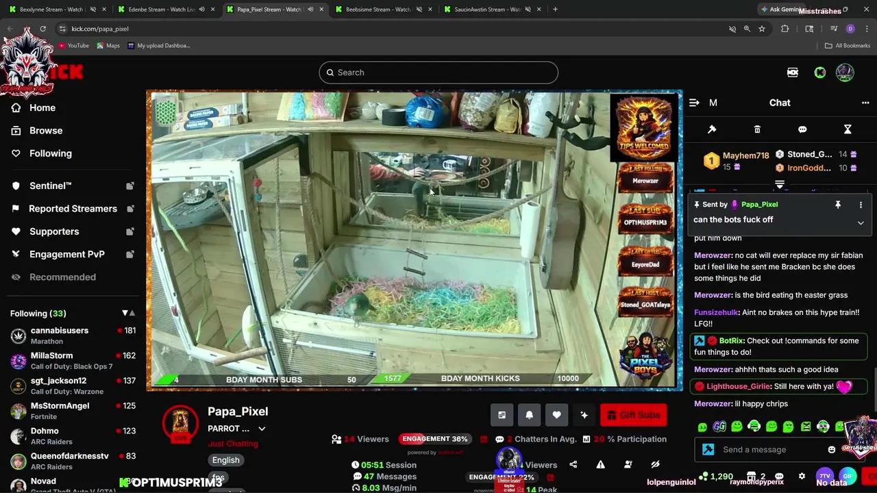Click the heart follow button under stream
The width and height of the screenshot is (877, 493).
tap(556, 415)
